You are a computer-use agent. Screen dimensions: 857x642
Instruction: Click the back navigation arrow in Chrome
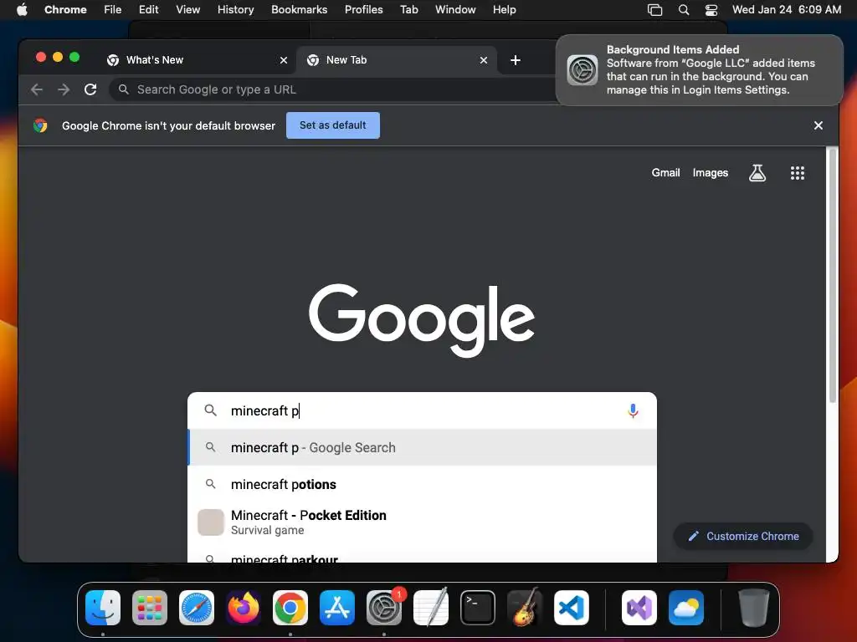[37, 89]
